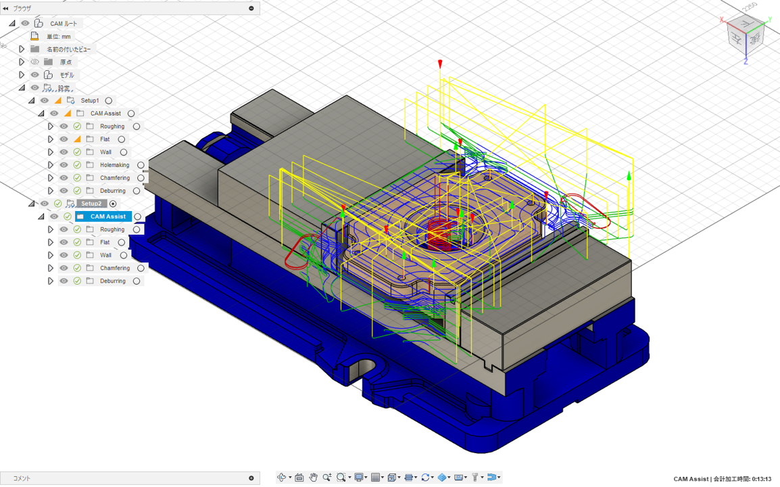Click the 'CAM ルート' root label
This screenshot has width=780, height=487.
64,24
